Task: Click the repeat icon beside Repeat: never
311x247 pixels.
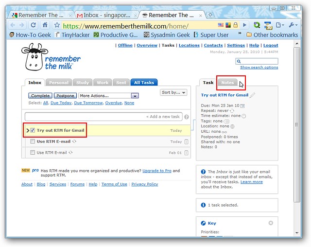Action: [x=232, y=111]
